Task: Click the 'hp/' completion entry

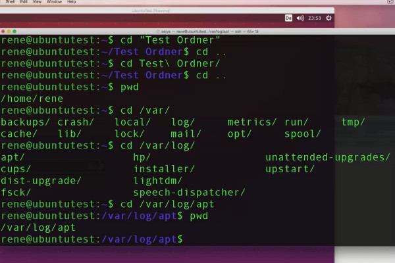Action: (142, 158)
